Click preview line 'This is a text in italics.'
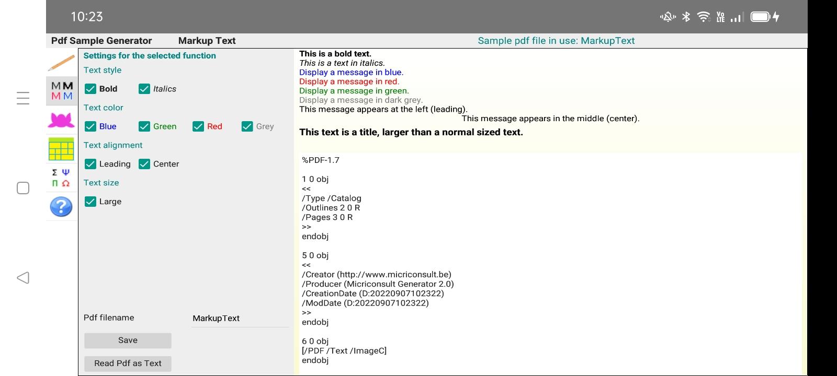Viewport: 837px width, 376px height. (x=342, y=63)
